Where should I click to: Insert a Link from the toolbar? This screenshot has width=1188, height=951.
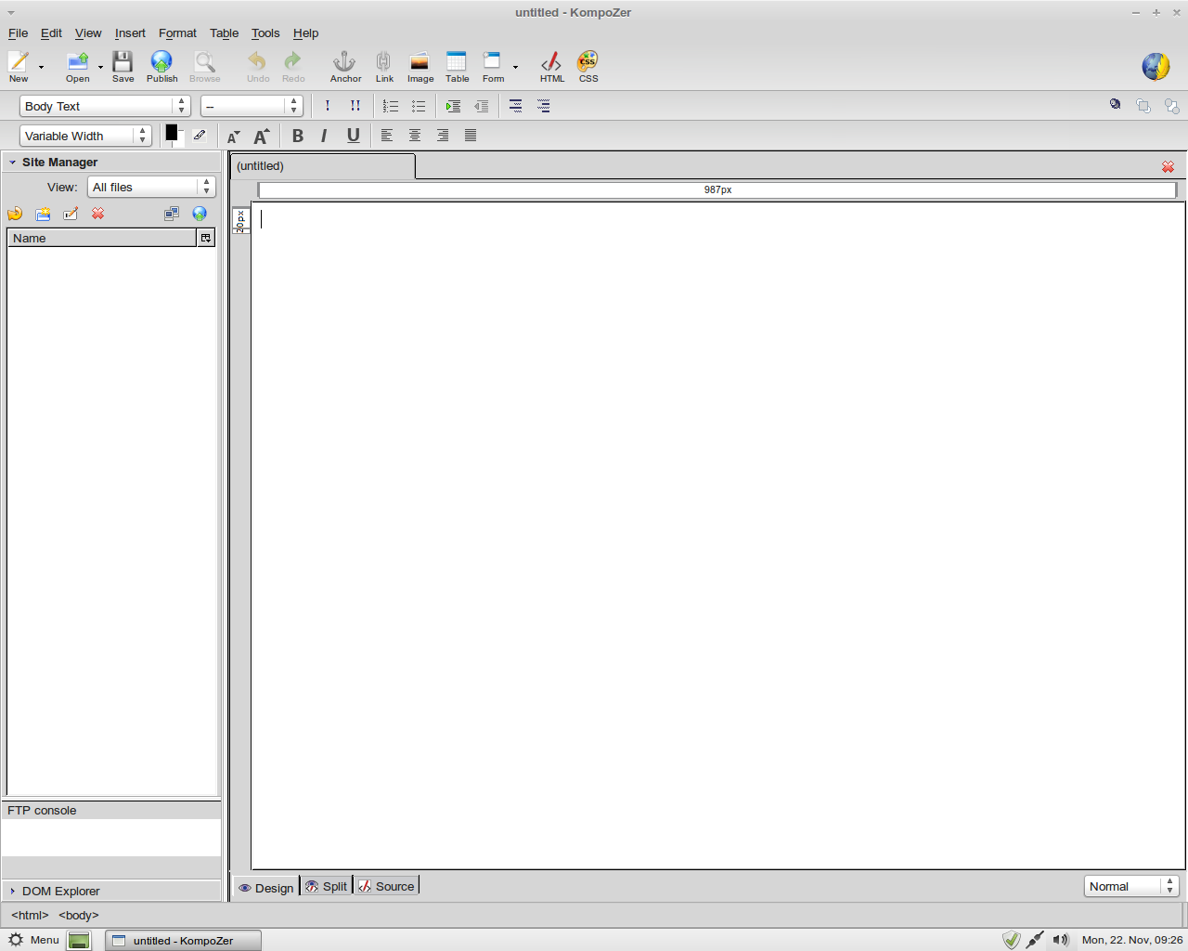coord(384,66)
